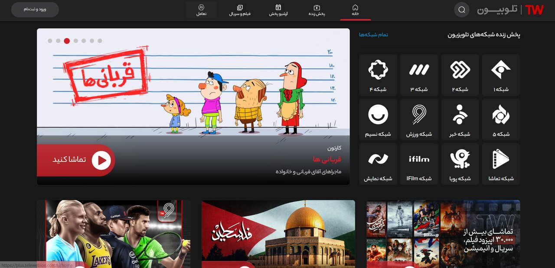The image size is (555, 268).
Task: Open the شبکه ۲ live channel
Action: [460, 74]
